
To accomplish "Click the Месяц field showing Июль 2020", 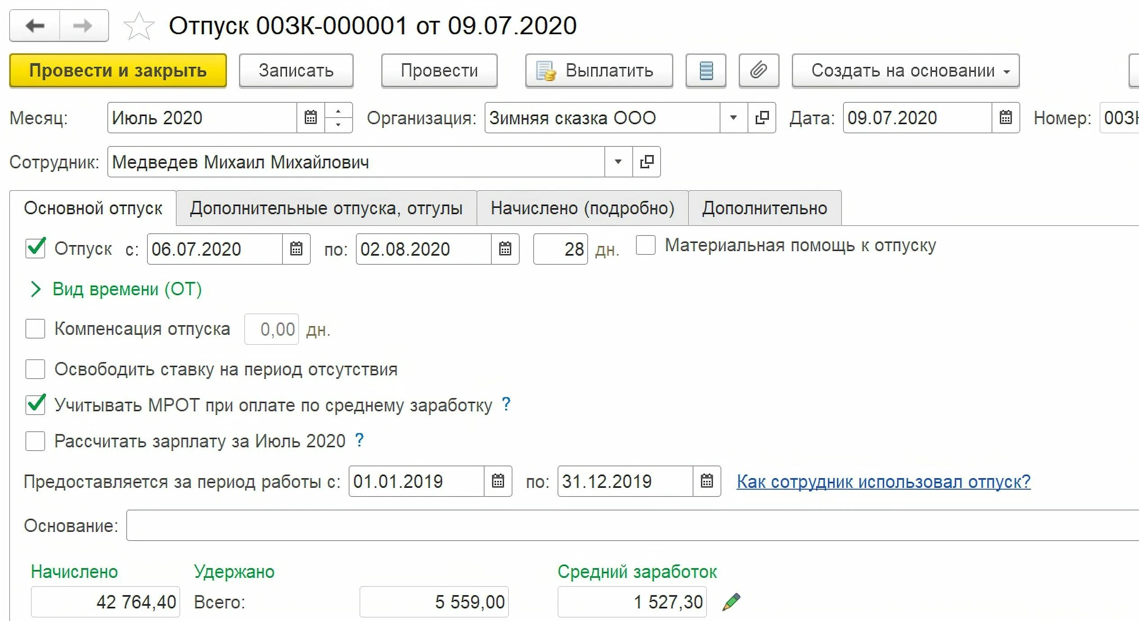I will [202, 117].
